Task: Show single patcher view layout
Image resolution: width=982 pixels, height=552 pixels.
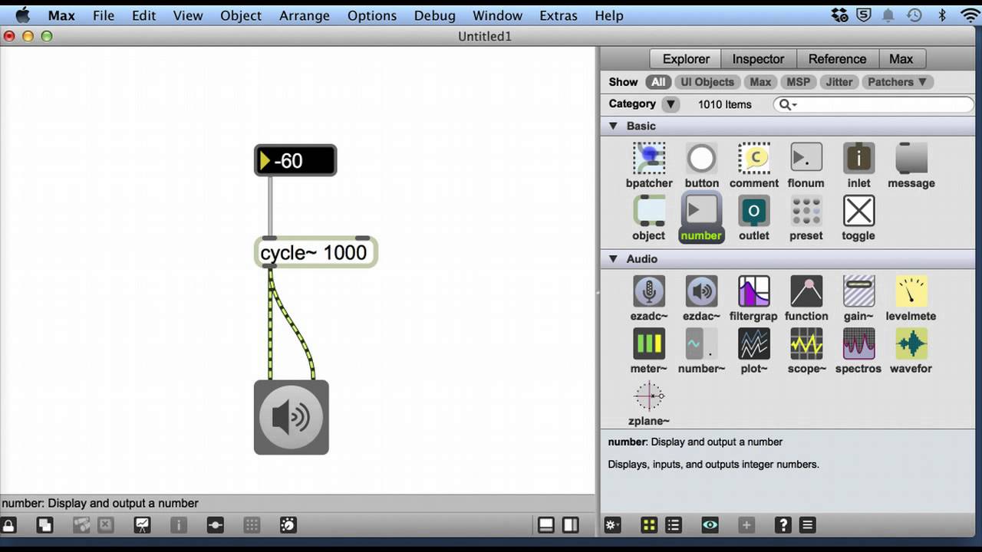Action: click(x=546, y=525)
